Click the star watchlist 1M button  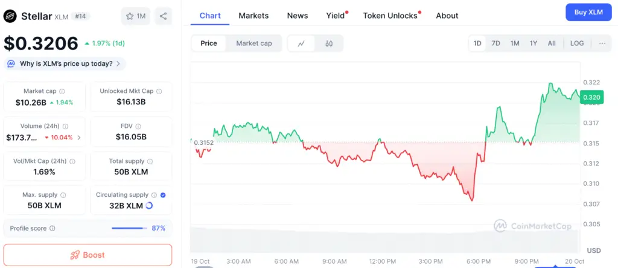click(136, 16)
